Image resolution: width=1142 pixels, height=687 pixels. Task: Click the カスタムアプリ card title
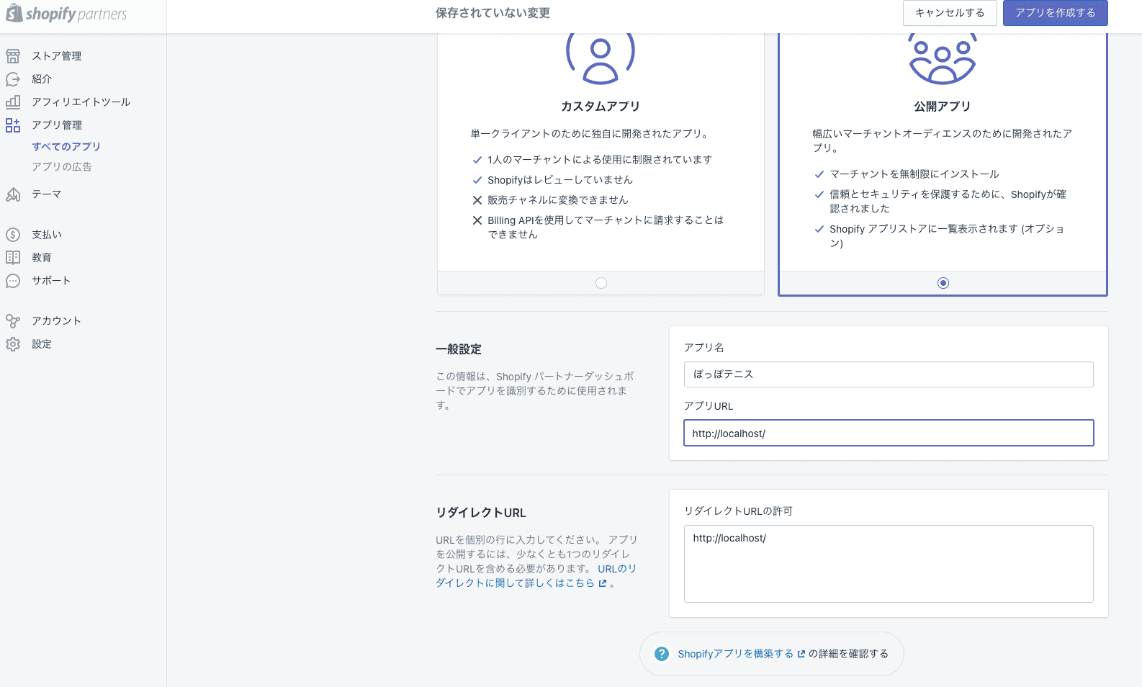(601, 107)
